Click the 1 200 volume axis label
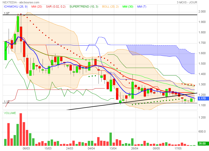Viewport: 209px width, 151px height. (202, 118)
